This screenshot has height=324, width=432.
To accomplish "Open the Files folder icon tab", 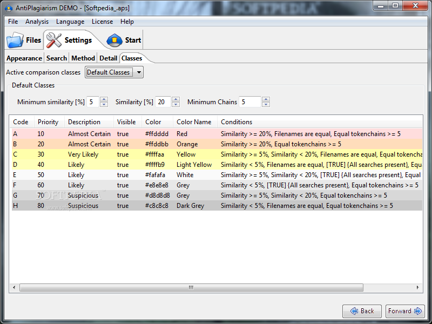I will 24,40.
